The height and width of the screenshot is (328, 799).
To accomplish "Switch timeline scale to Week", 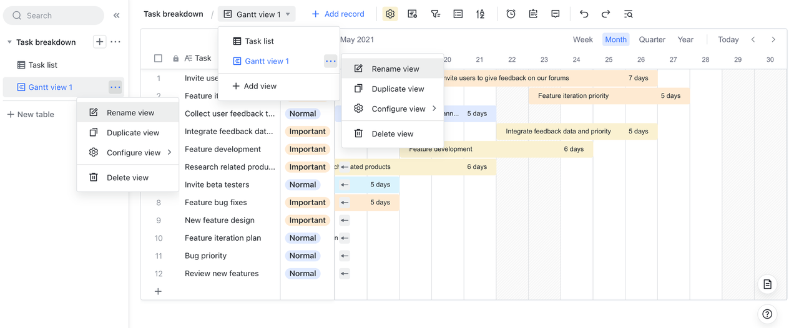I will click(x=582, y=39).
